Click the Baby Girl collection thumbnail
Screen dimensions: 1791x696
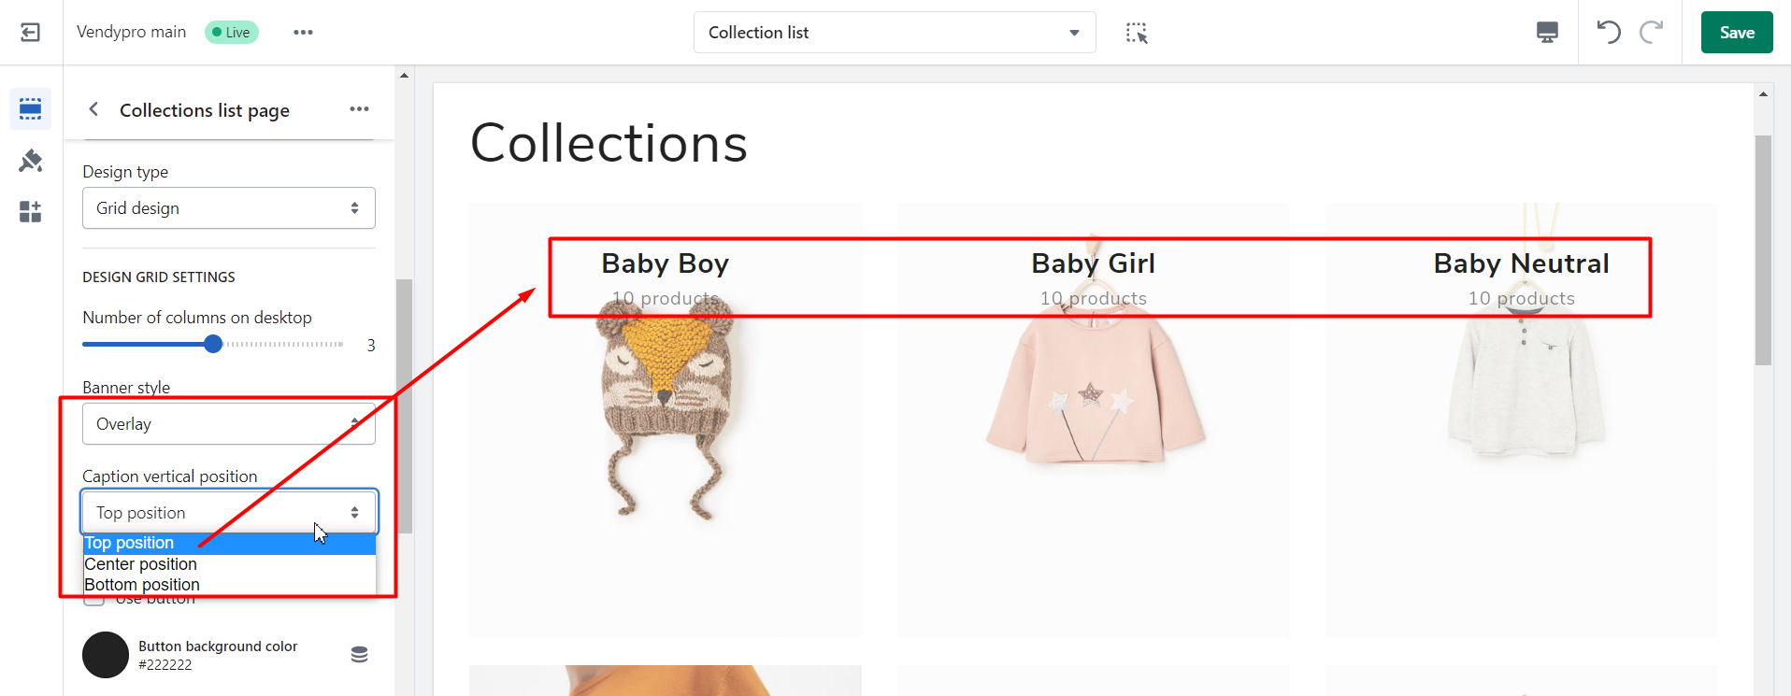pos(1092,420)
